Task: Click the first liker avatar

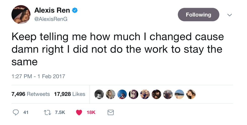Action: (99, 94)
